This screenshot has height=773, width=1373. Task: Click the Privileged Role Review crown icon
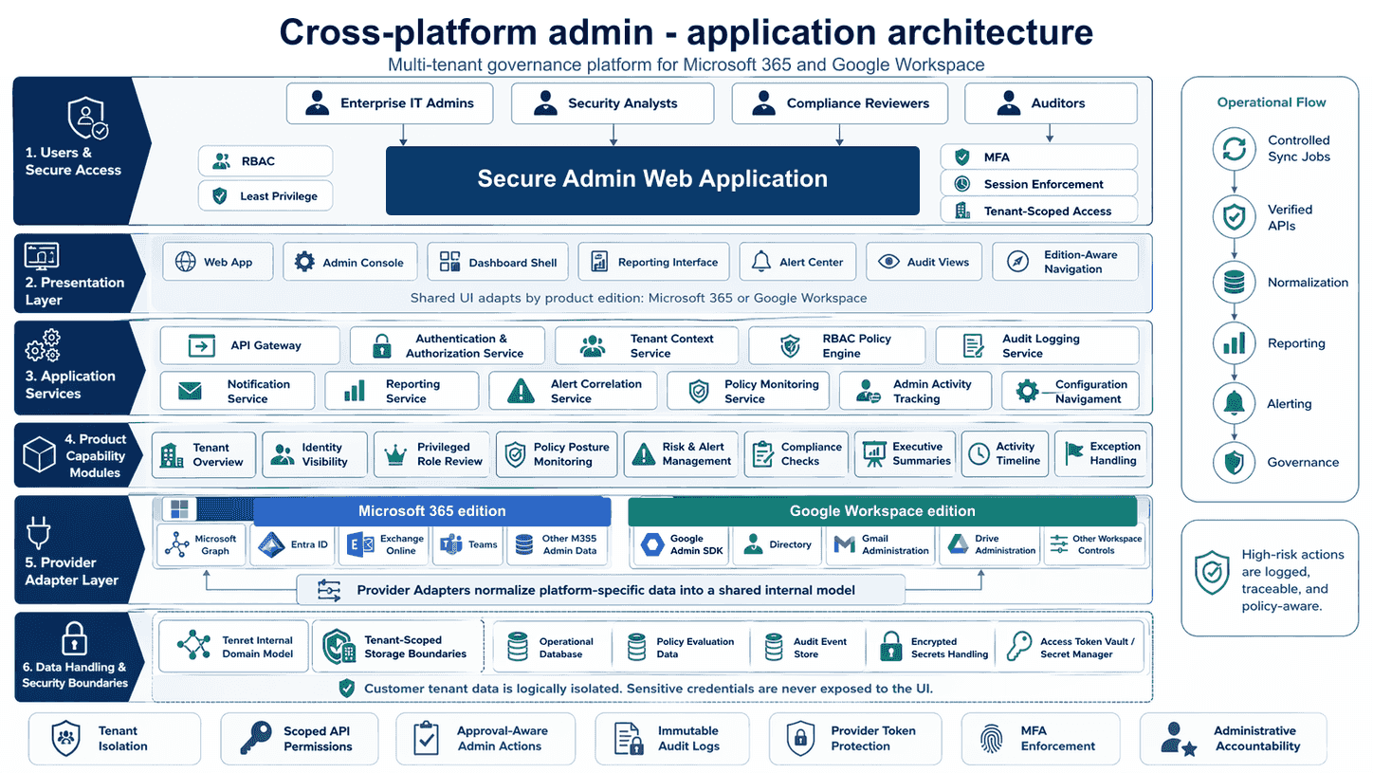tap(394, 454)
